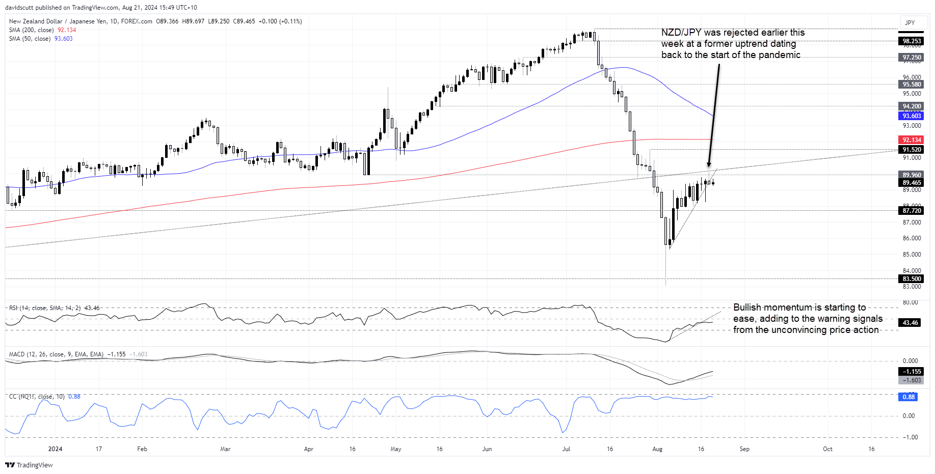Click the TradingView logo icon

(x=10, y=465)
